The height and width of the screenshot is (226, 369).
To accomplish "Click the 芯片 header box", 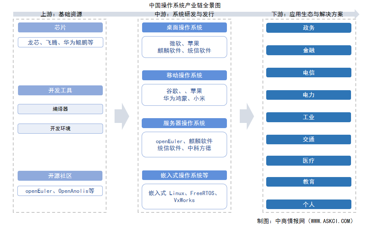I will [x=60, y=27].
